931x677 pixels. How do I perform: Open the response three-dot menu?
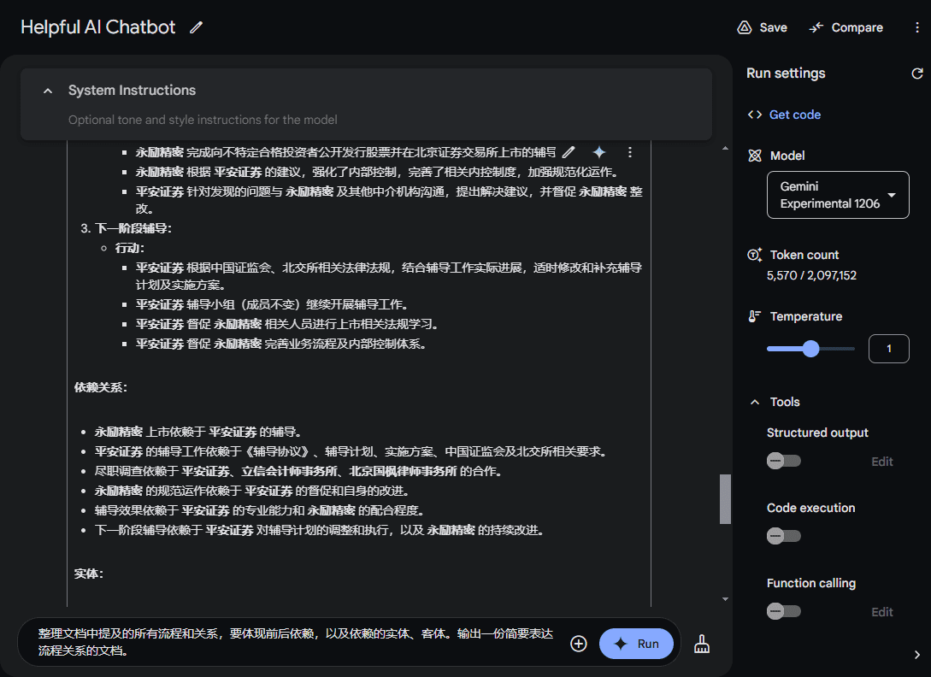coord(630,152)
